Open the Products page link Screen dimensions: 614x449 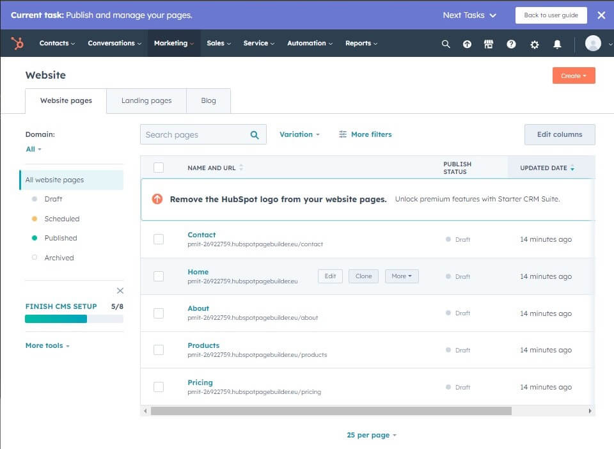pyautogui.click(x=203, y=345)
